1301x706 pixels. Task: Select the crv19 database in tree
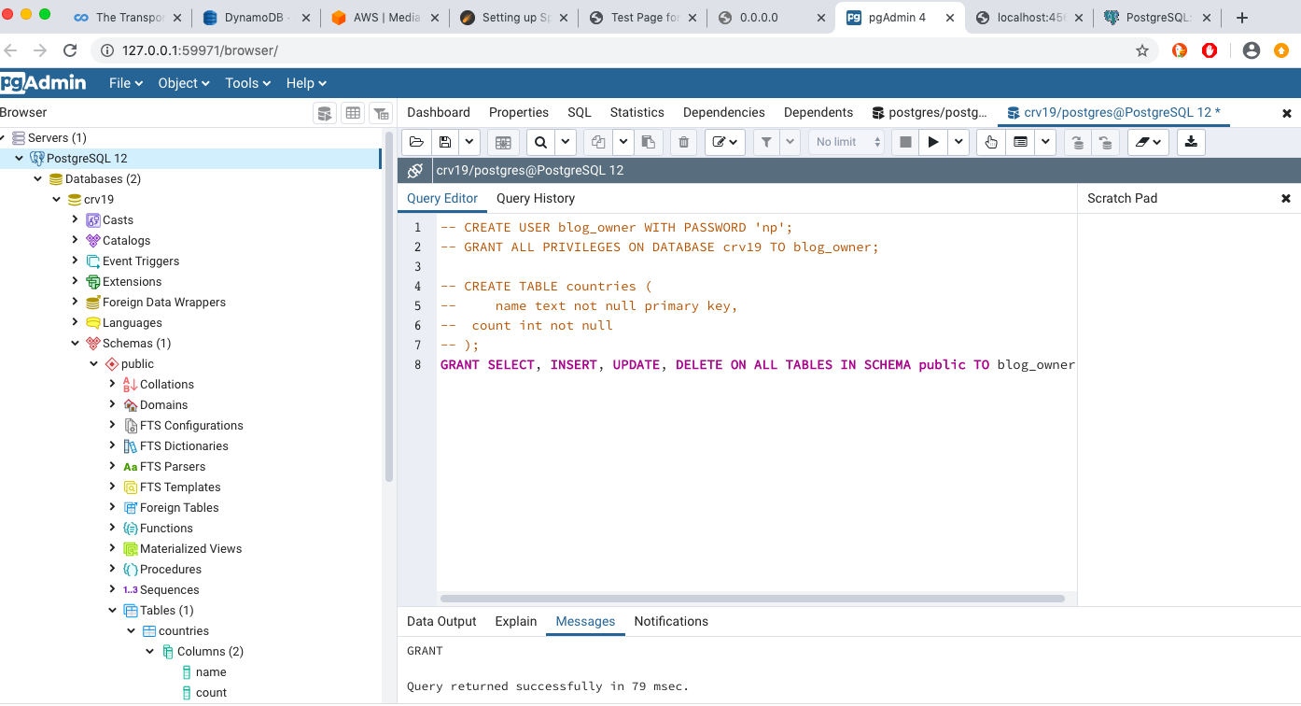(98, 199)
